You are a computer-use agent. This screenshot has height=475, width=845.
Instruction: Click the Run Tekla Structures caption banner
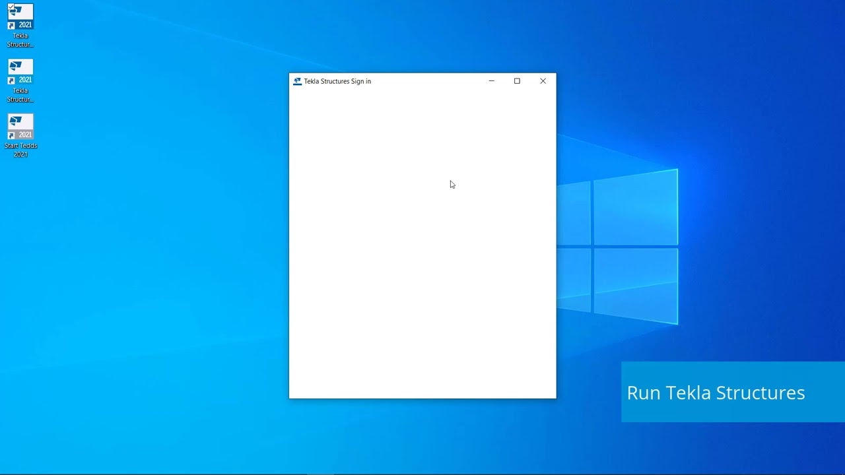(x=733, y=392)
